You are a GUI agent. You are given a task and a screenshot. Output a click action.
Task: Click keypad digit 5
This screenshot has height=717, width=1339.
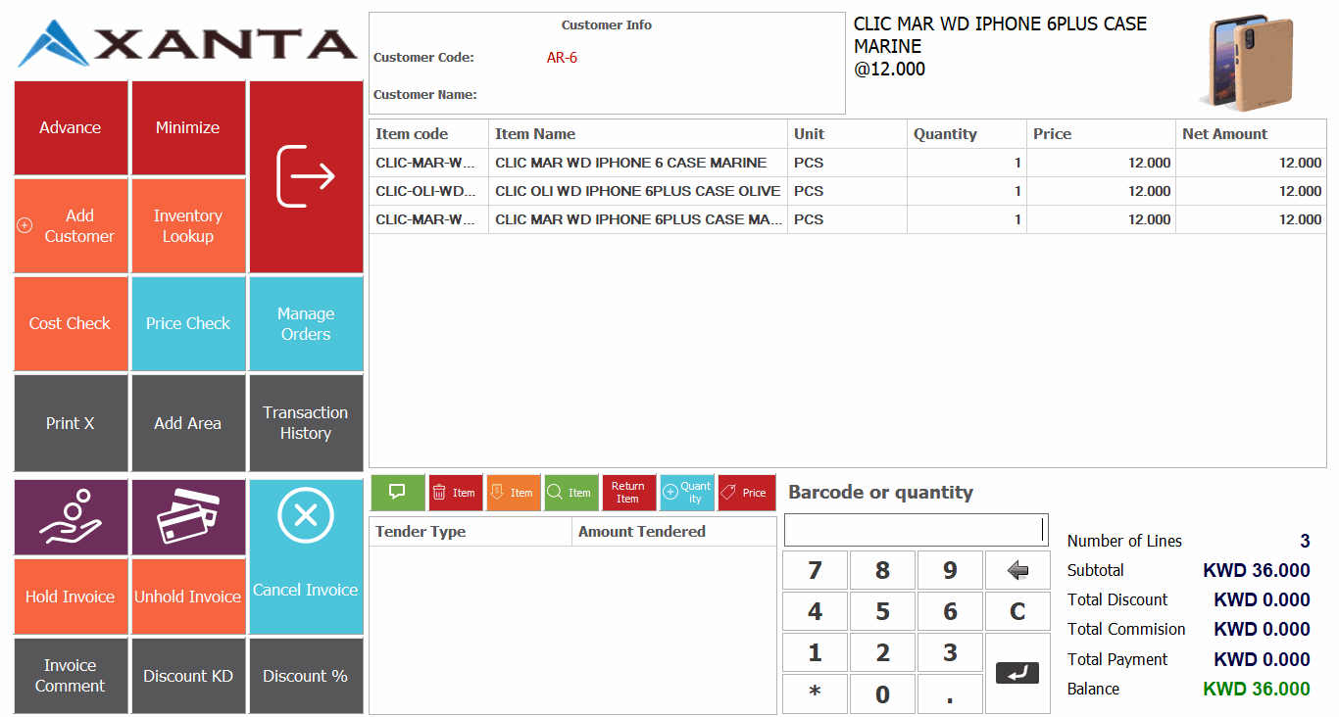882,611
